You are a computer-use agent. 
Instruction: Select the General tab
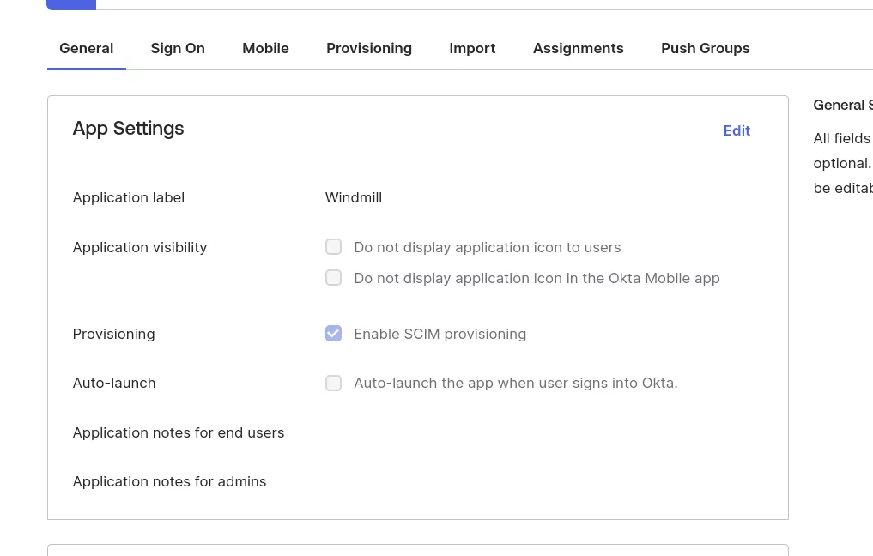(86, 48)
